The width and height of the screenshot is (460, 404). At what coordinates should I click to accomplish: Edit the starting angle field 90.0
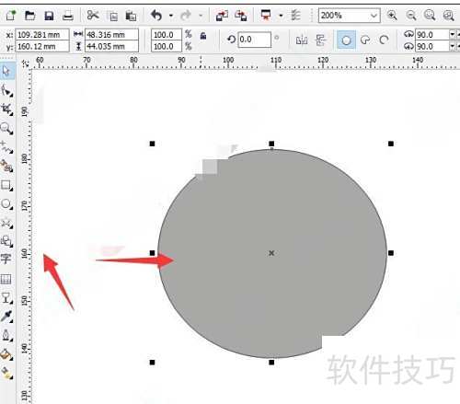(431, 35)
